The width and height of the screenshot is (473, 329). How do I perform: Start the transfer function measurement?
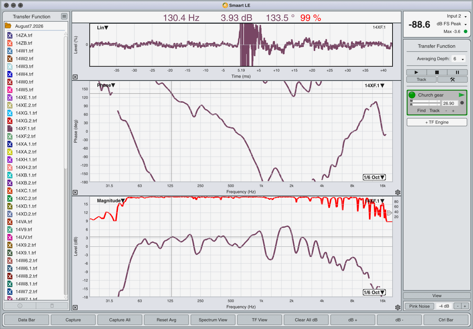click(x=416, y=72)
